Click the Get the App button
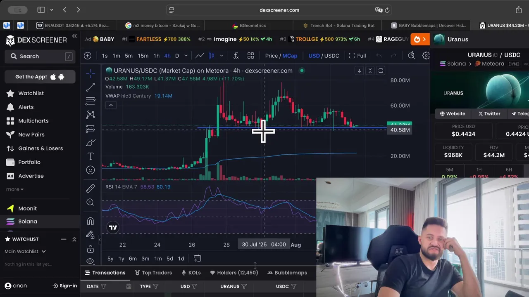This screenshot has width=529, height=297. pos(40,77)
